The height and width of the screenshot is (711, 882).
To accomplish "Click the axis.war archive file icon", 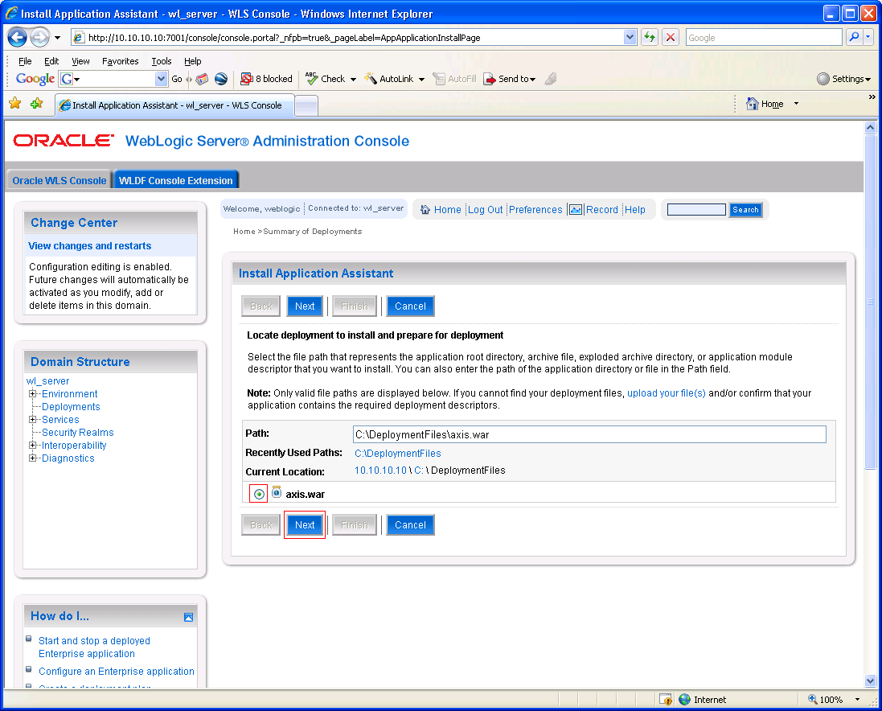I will 277,492.
